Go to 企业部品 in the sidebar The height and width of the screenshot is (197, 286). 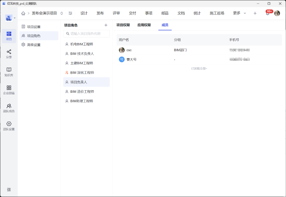tap(9, 89)
